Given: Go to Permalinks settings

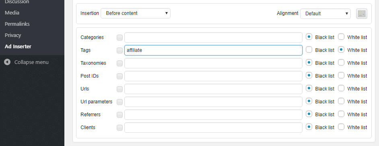Looking at the screenshot, I should 17,24.
